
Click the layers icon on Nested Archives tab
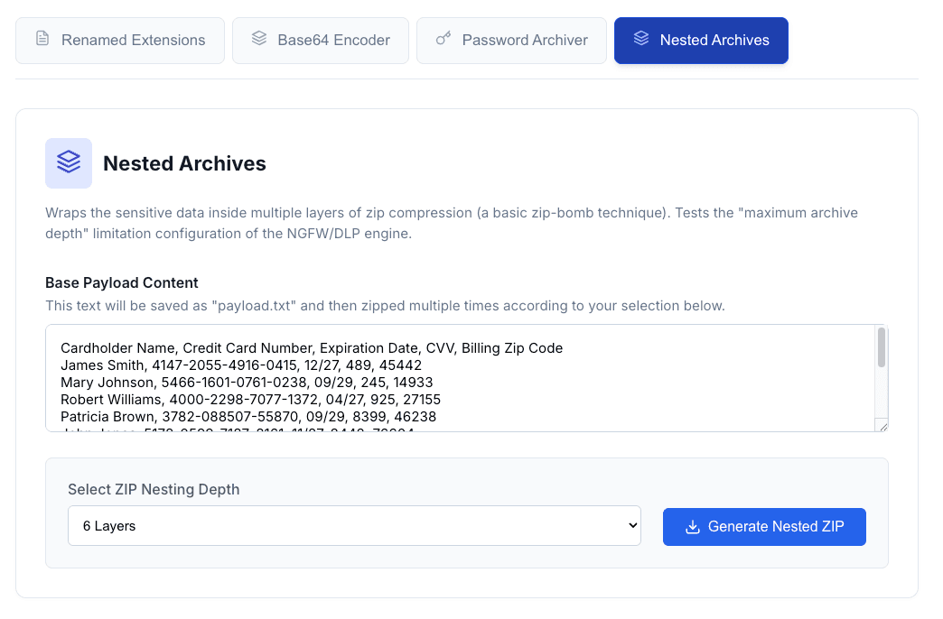(x=642, y=40)
